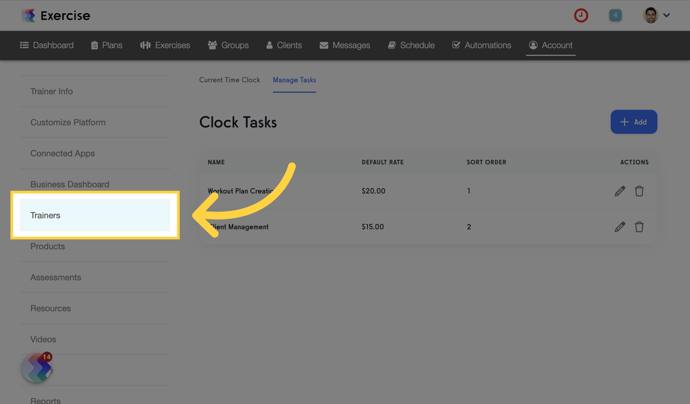Open the Automations menu item

tap(482, 45)
